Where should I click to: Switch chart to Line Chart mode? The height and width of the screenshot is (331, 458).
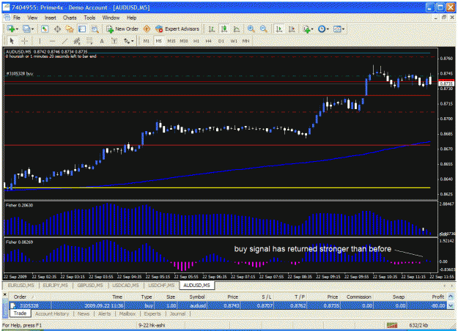pyautogui.click(x=236, y=29)
